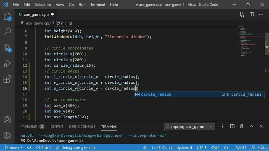Screen dimensions: 269x151
Task: Open the editor More Actions ellipsis
Action: pyautogui.click(x=261, y=15)
